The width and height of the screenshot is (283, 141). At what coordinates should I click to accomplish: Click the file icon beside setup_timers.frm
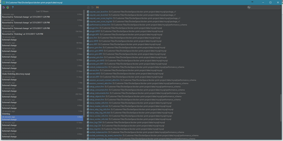88,100
